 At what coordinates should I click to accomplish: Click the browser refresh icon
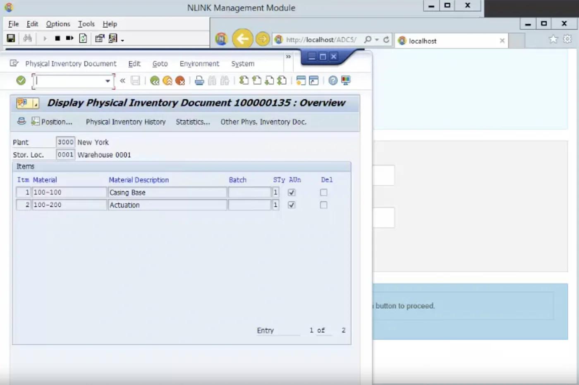pyautogui.click(x=386, y=40)
